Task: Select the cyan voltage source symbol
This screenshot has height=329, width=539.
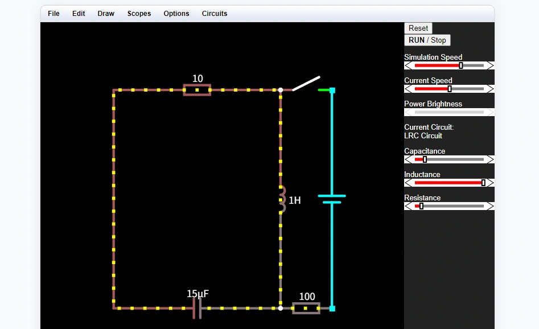Action: tap(331, 200)
